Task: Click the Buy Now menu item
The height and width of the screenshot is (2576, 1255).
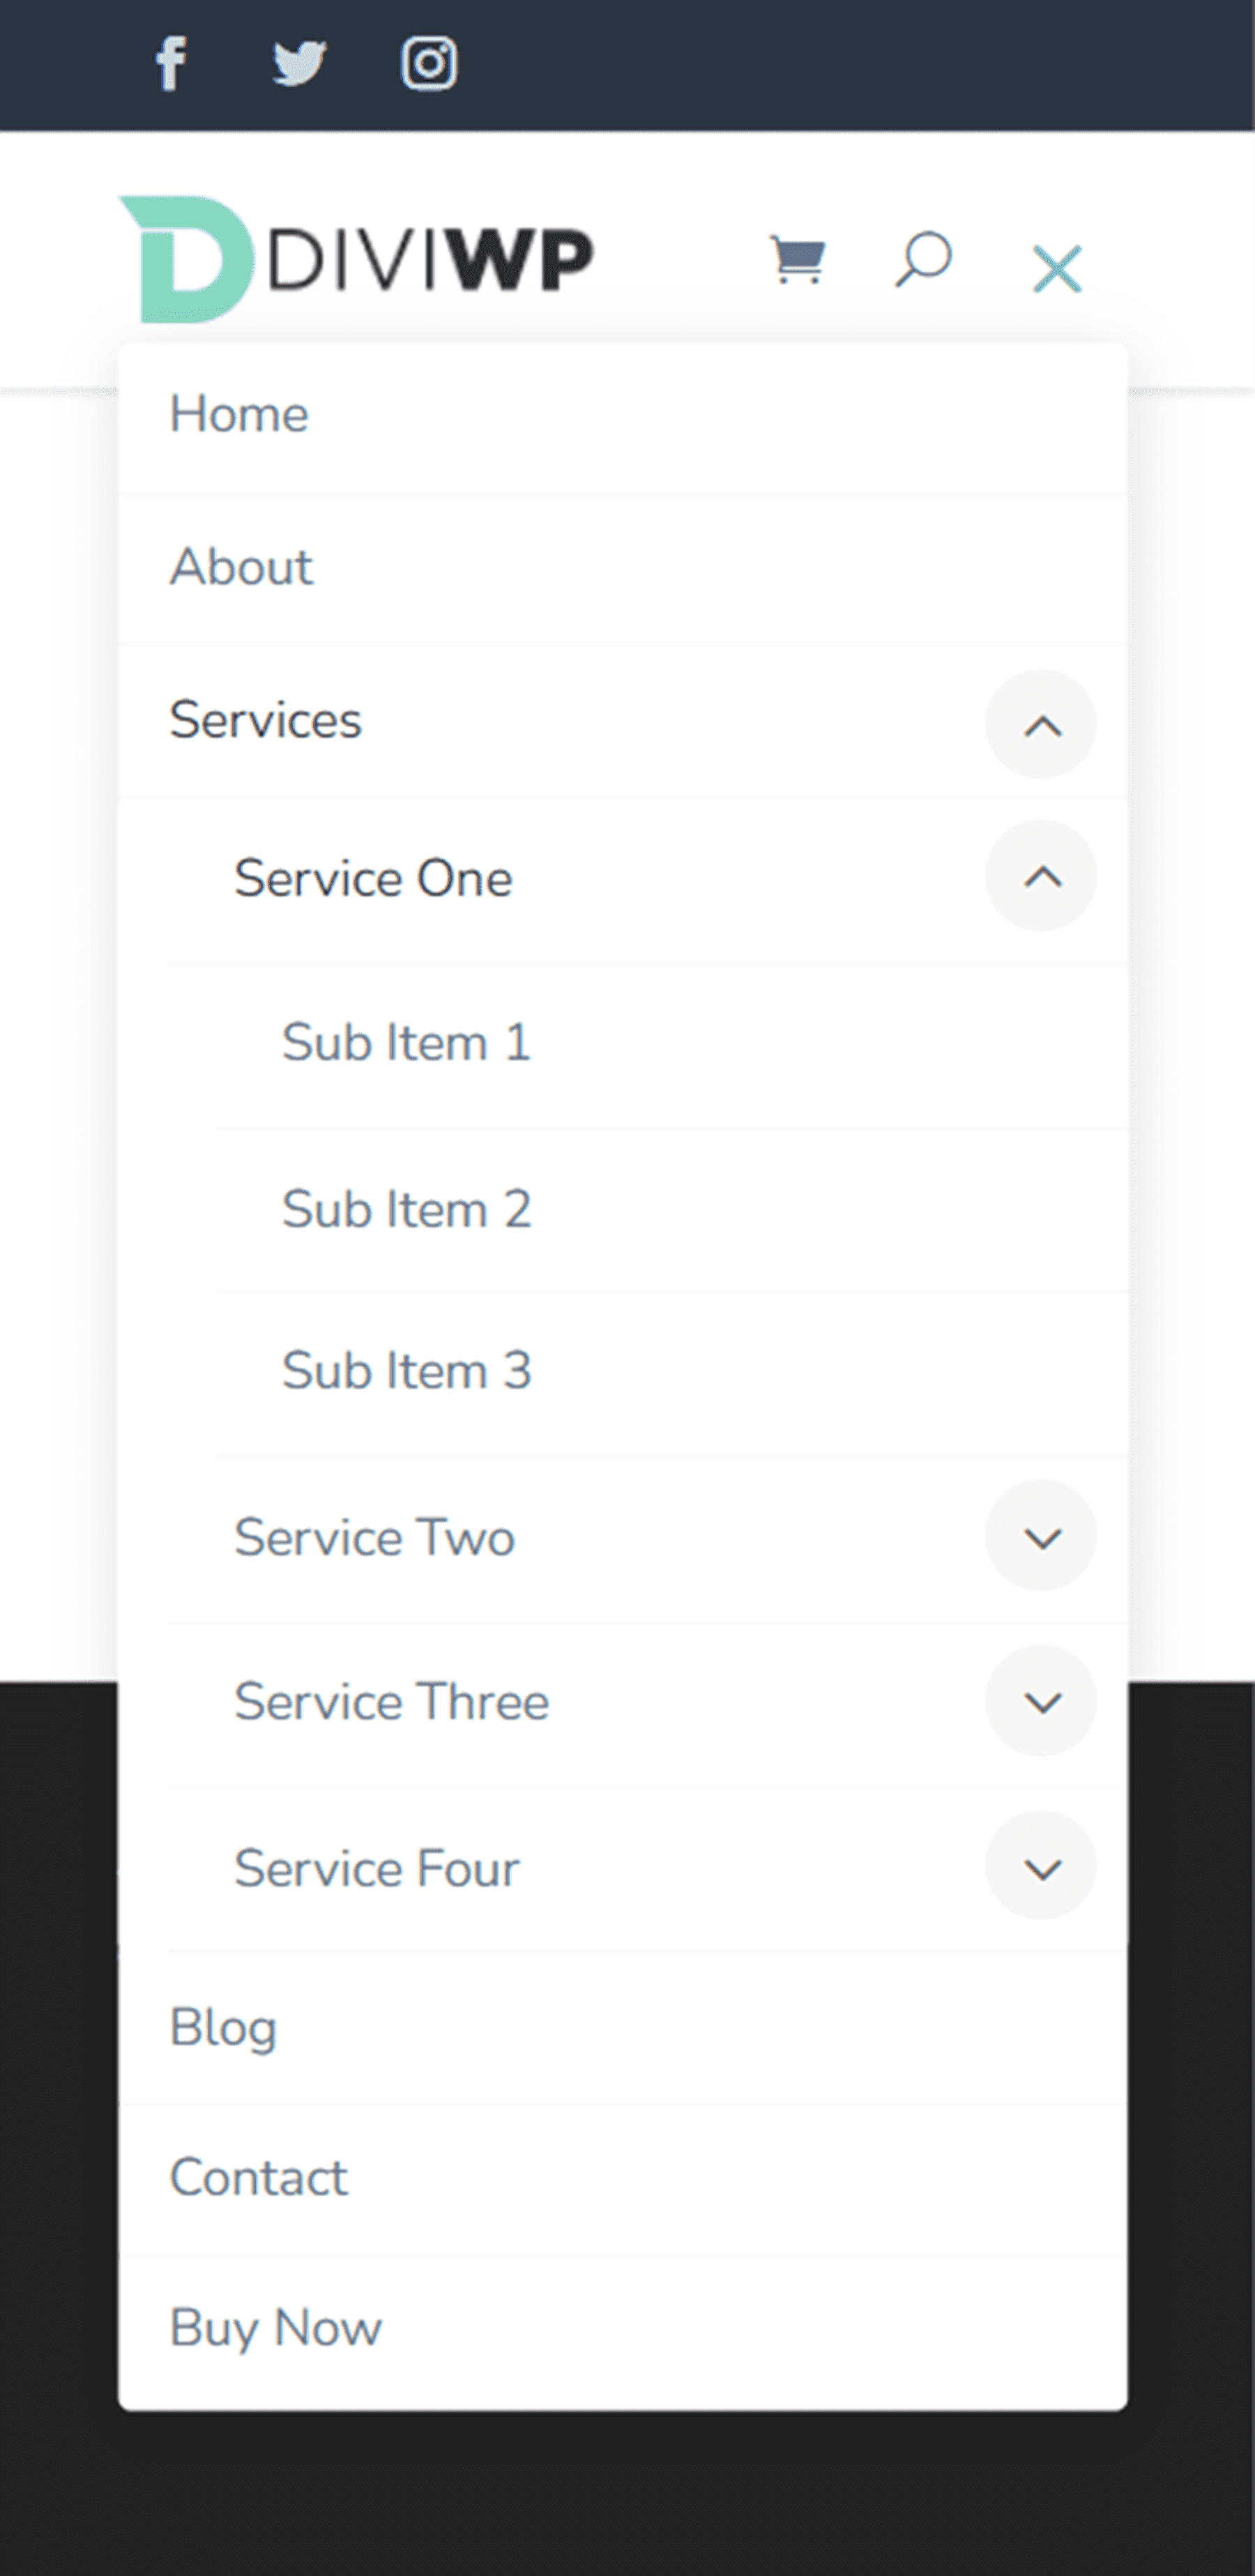Action: pos(276,2328)
